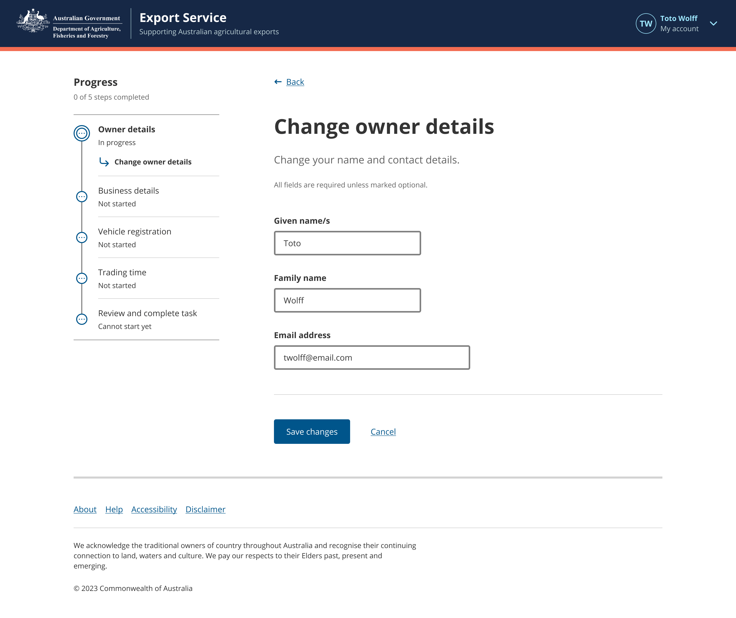Expand the account menu chevron

(x=713, y=23)
